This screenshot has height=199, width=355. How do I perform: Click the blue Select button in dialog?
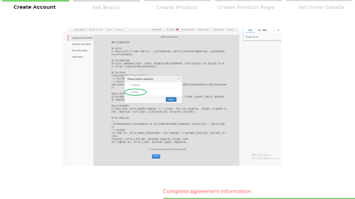[171, 99]
